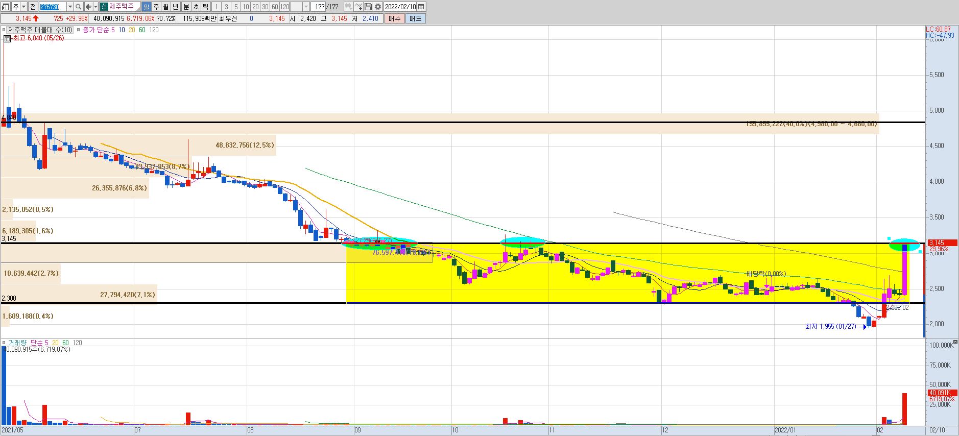959x436 pixels.
Task: Click the volume value 40,090,915
Action: pos(109,18)
